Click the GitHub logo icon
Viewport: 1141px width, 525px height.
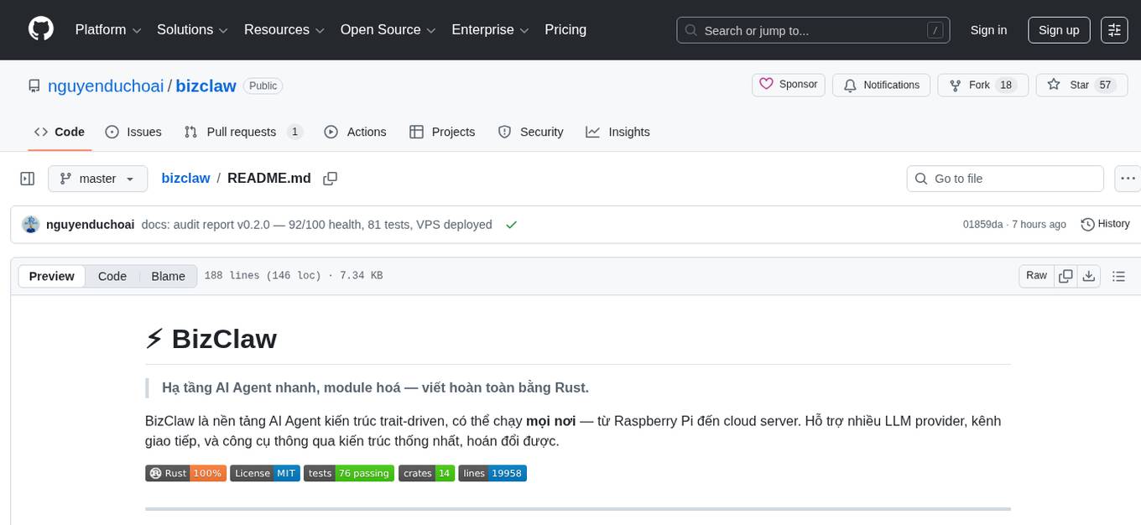(x=40, y=29)
